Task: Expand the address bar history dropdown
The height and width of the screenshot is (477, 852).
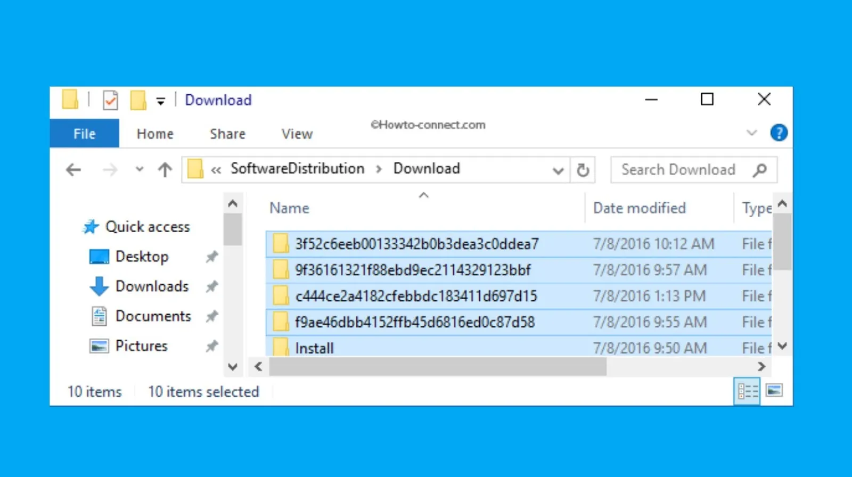Action: 558,171
